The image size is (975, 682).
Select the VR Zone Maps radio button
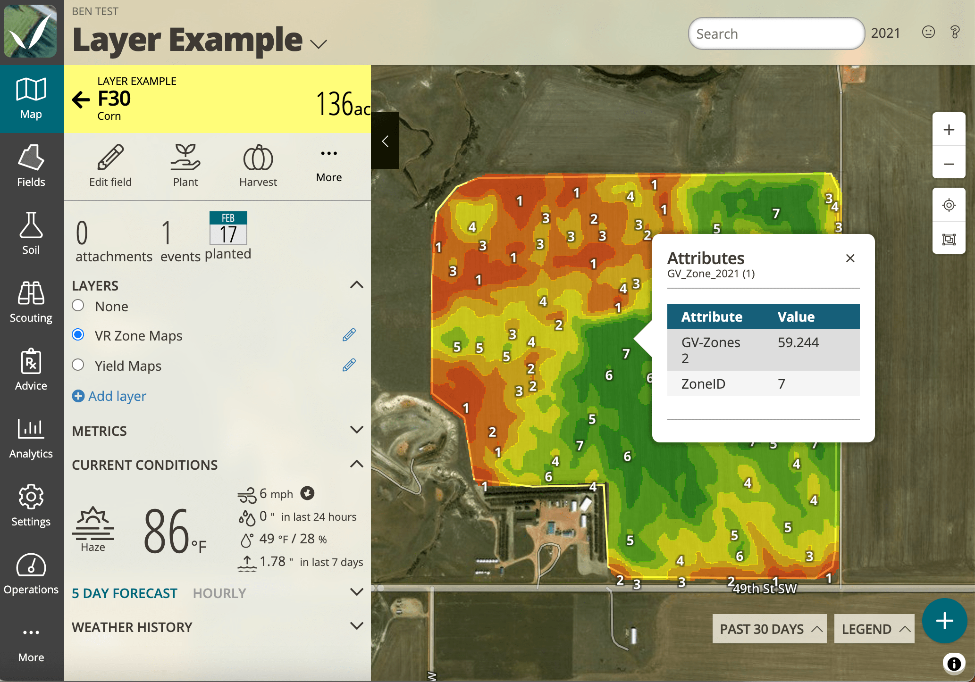[x=79, y=334]
